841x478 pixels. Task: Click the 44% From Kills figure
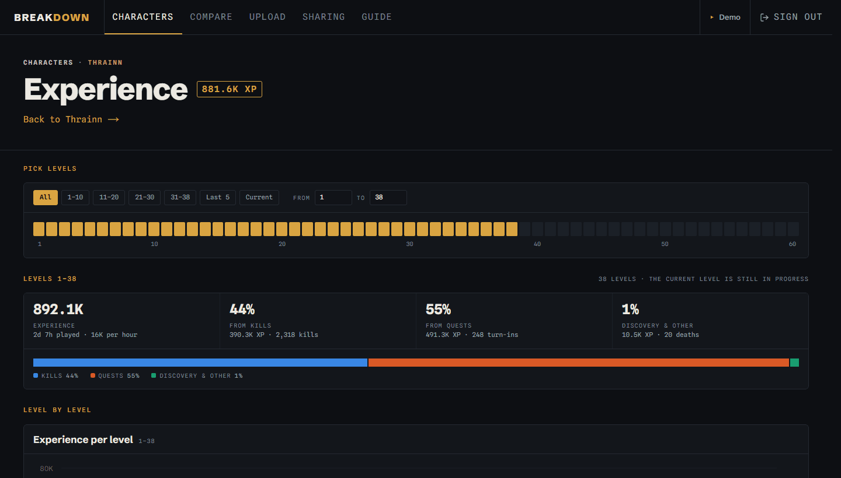(x=242, y=310)
